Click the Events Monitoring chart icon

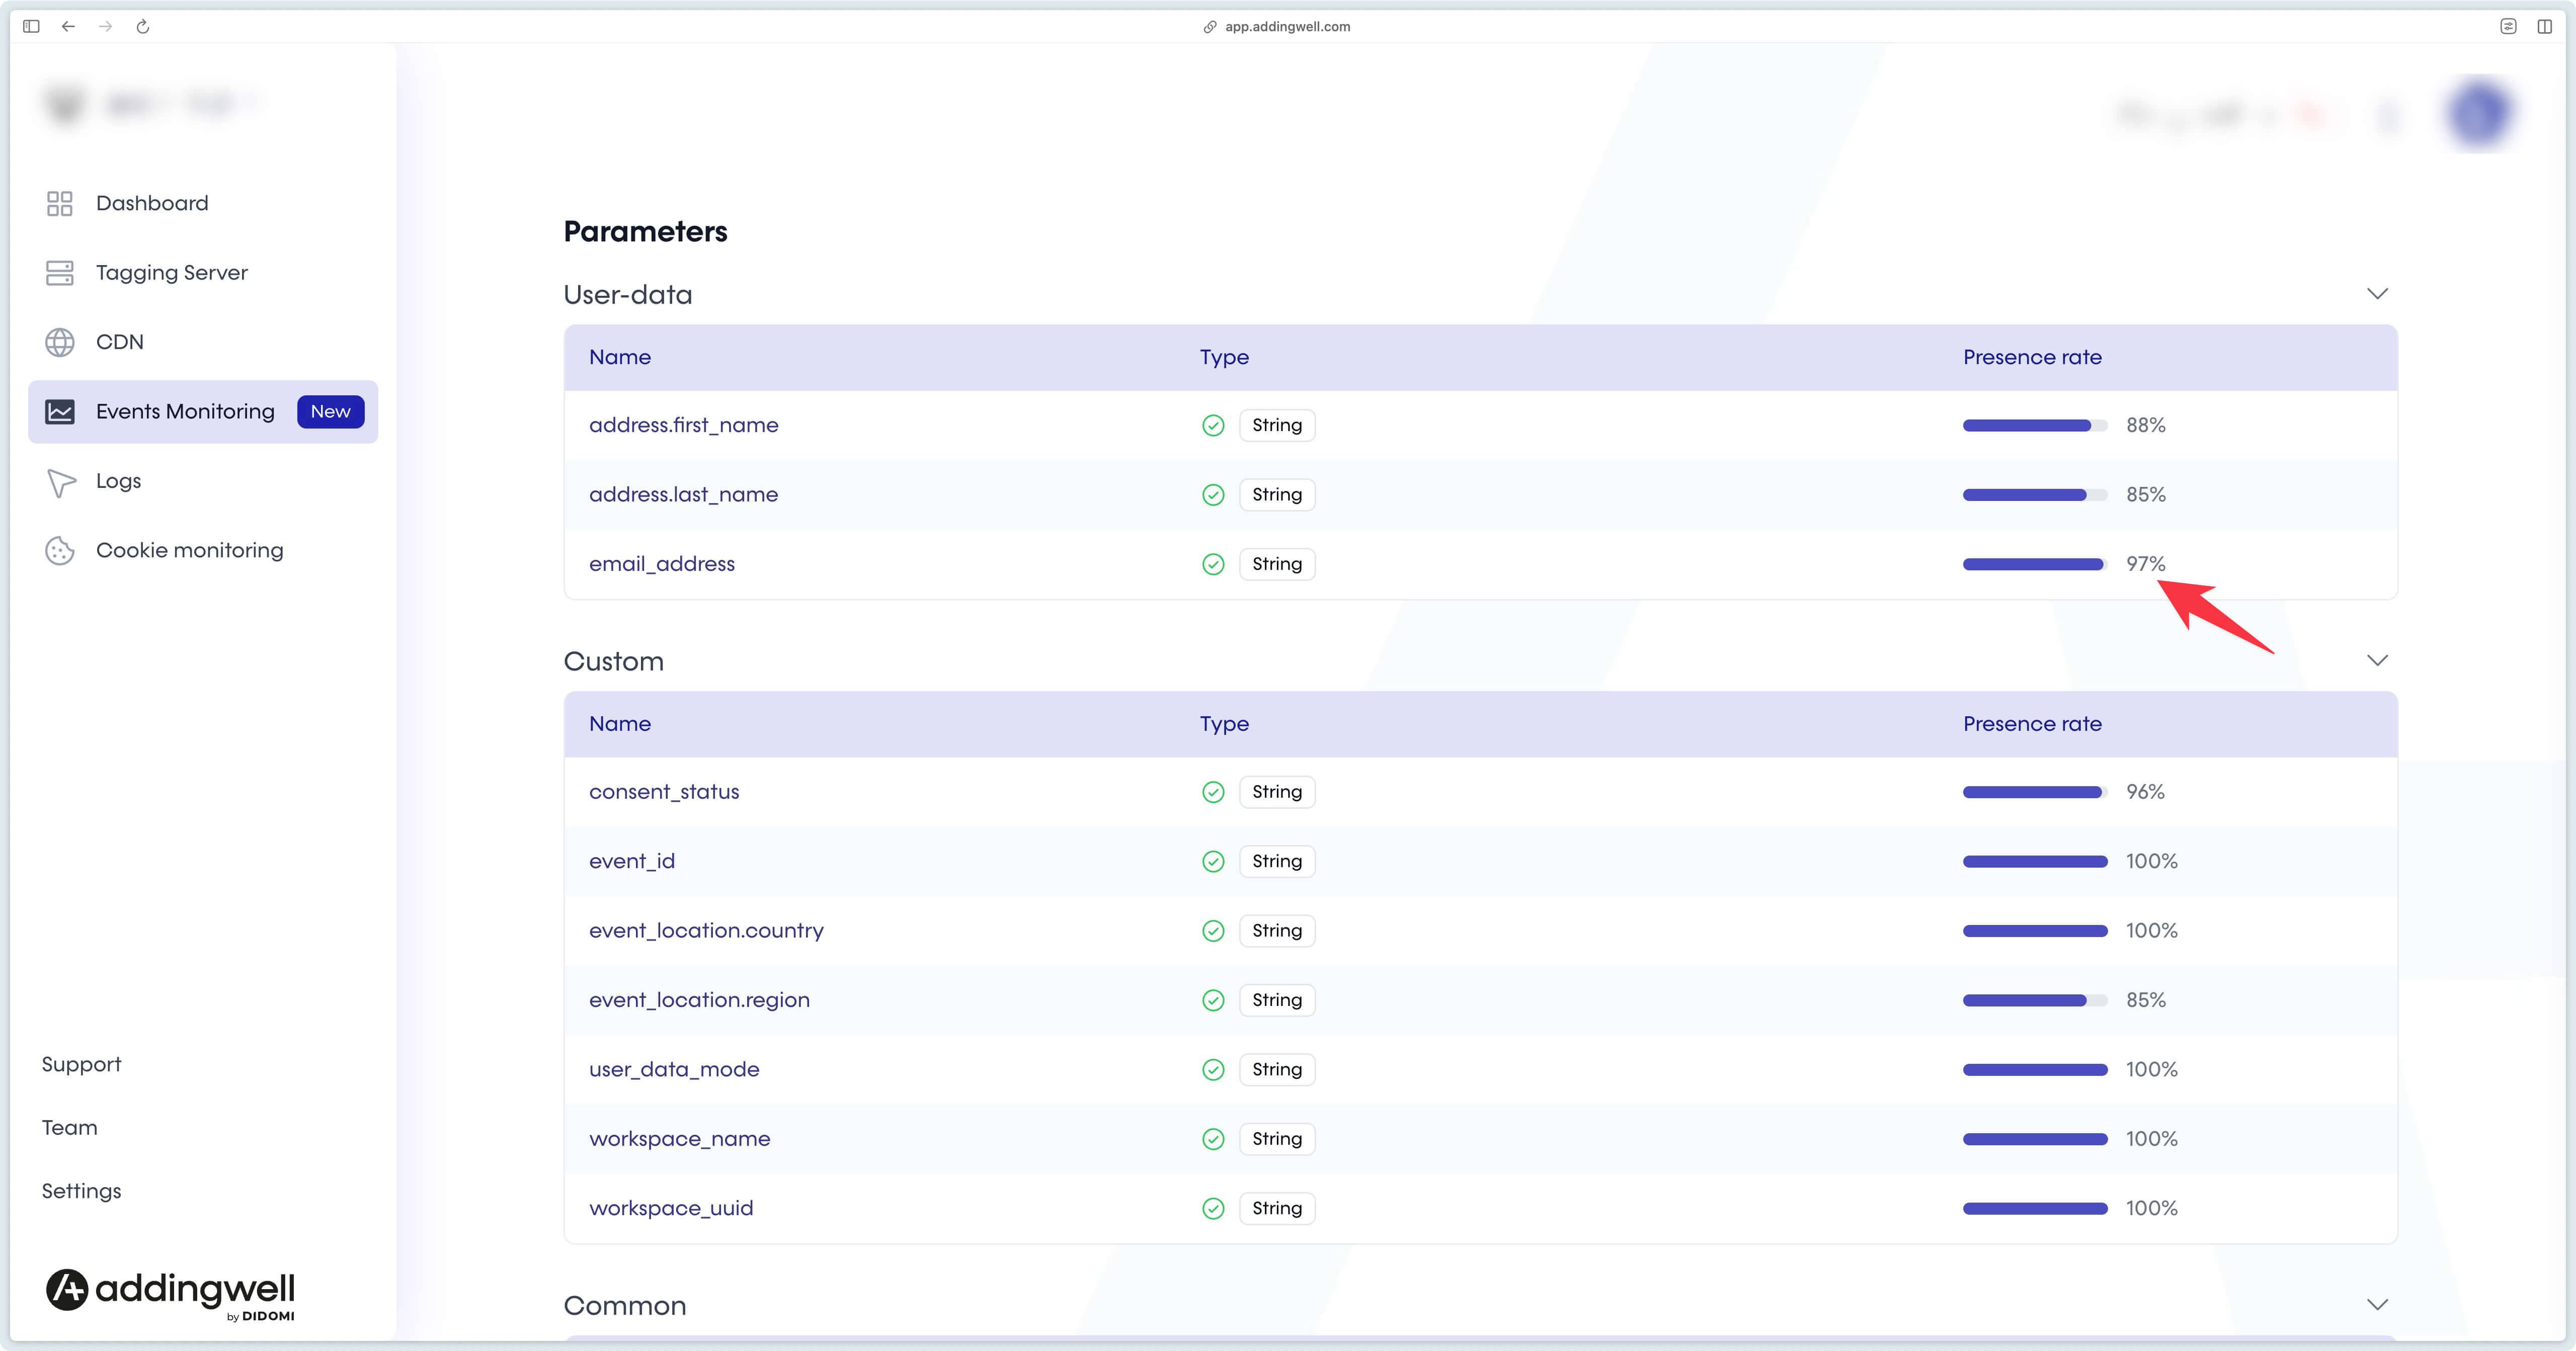60,412
